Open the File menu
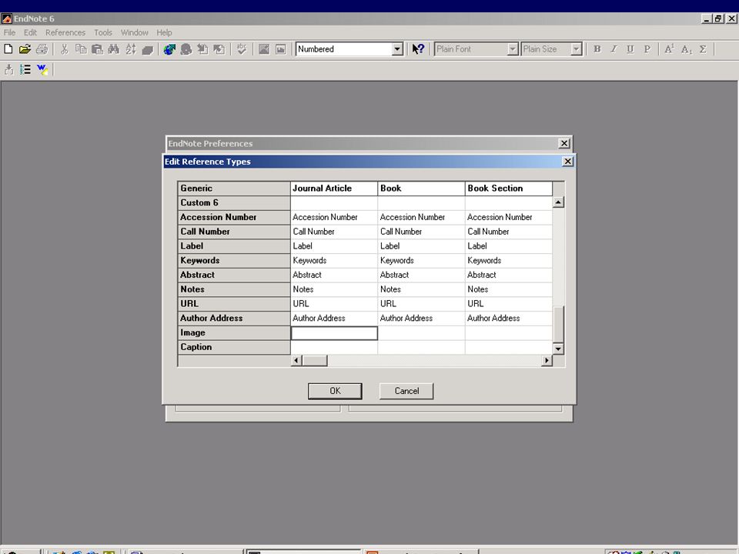 point(9,32)
